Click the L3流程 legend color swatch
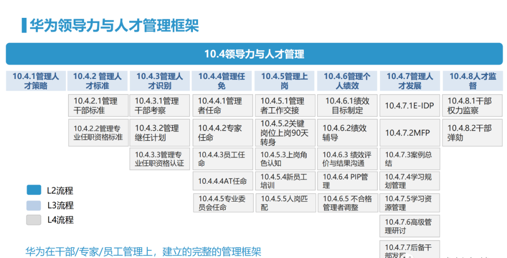Image resolution: width=507 pixels, height=258 pixels. (34, 205)
